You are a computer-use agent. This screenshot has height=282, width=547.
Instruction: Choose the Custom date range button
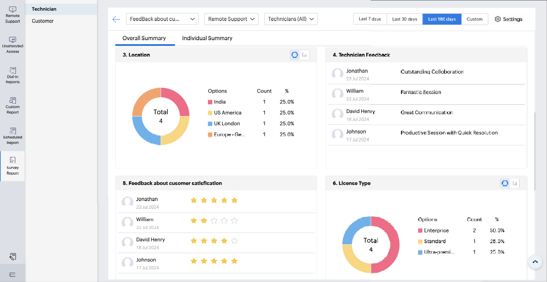tap(475, 19)
